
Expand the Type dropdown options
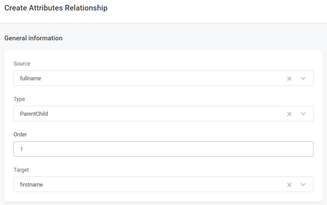[x=303, y=114]
